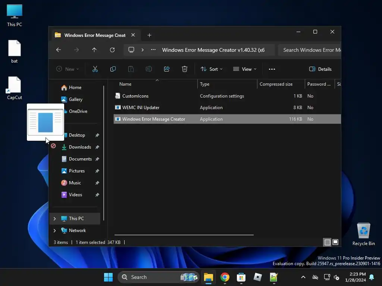
Task: Click the Delete trash can icon
Action: pyautogui.click(x=185, y=69)
